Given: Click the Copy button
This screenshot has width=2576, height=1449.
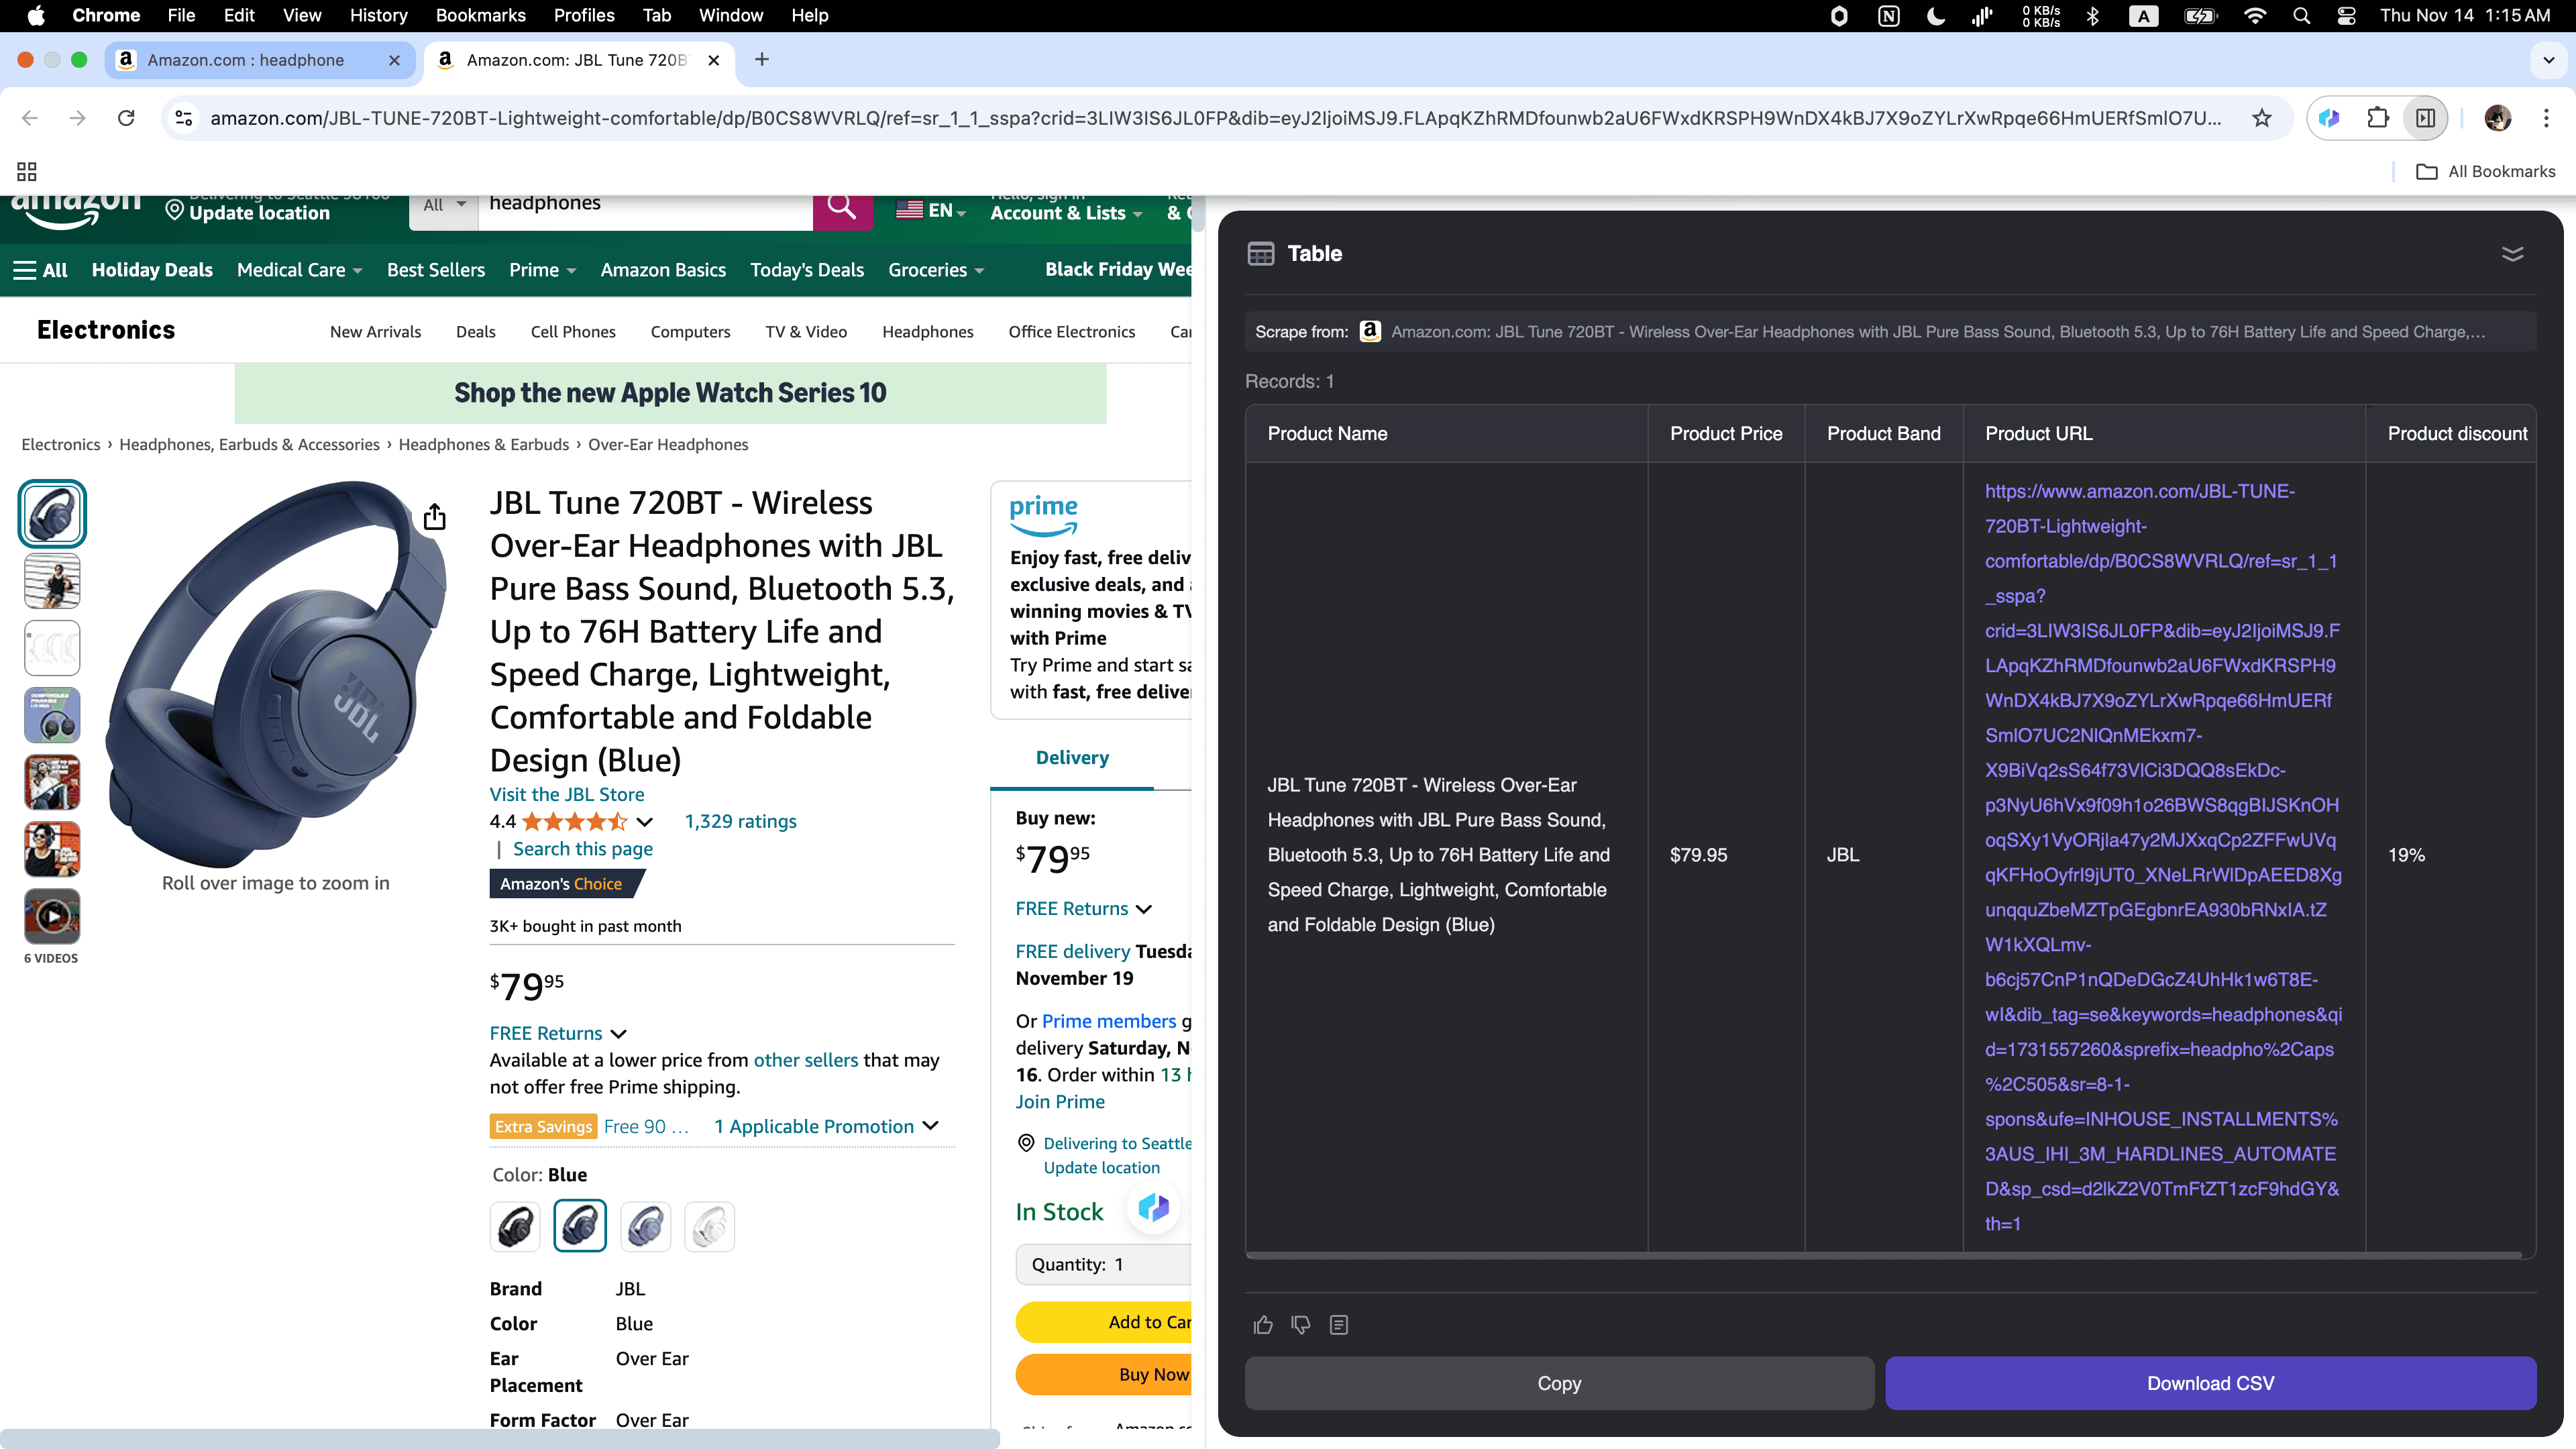Looking at the screenshot, I should click(1559, 1384).
